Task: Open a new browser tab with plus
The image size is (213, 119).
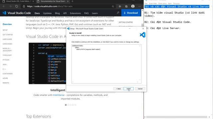Action: click(73, 1)
